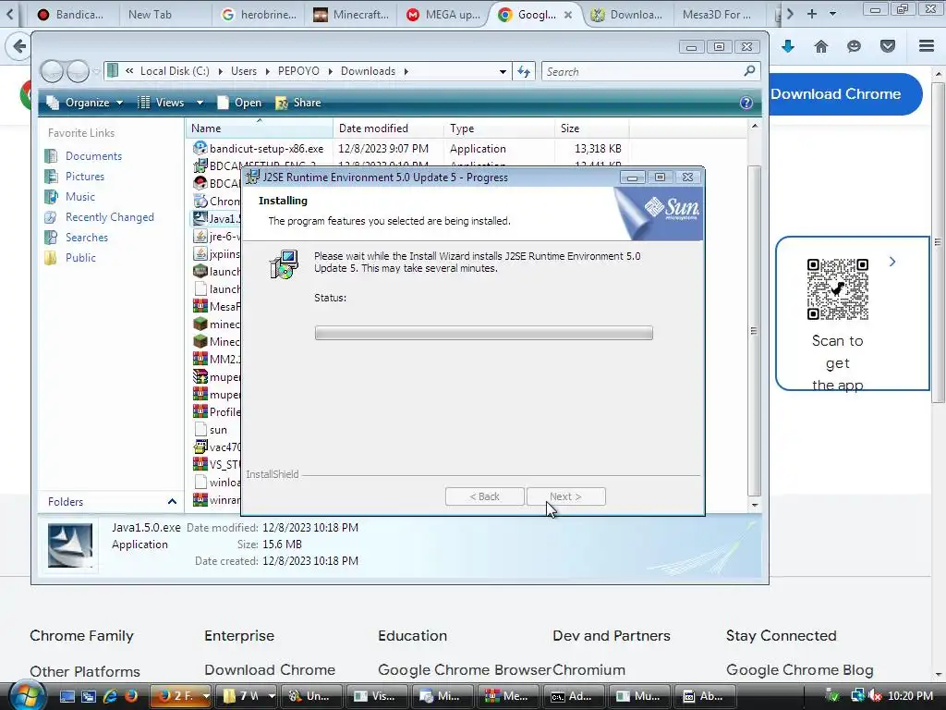Sort by Type column header
The width and height of the screenshot is (946, 710).
pyautogui.click(x=499, y=128)
